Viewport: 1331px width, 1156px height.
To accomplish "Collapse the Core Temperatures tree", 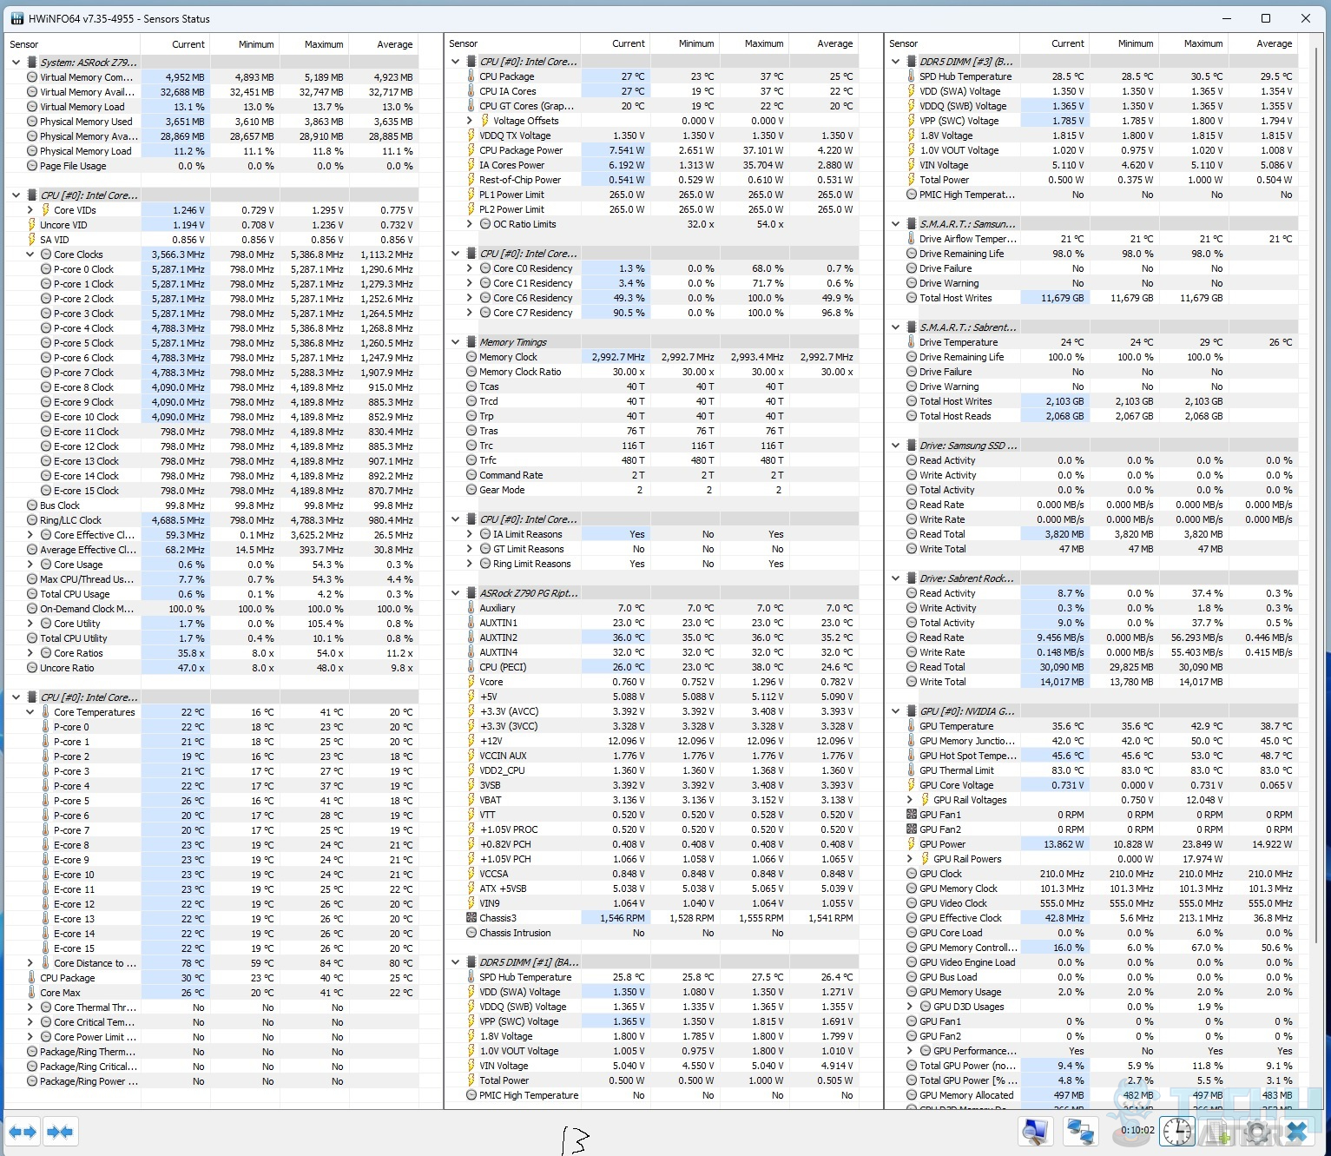I will coord(30,712).
